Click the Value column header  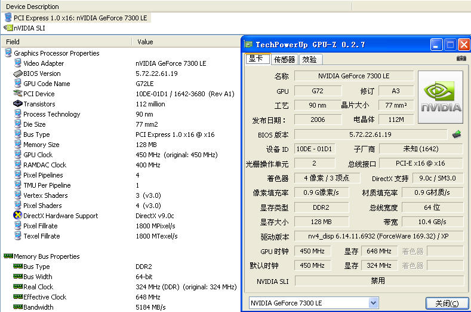click(x=186, y=41)
